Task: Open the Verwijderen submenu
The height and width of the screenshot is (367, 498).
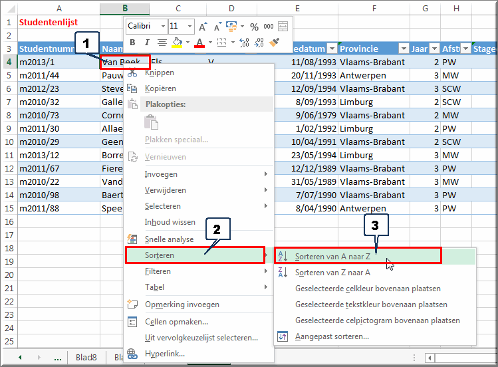Action: click(x=199, y=190)
